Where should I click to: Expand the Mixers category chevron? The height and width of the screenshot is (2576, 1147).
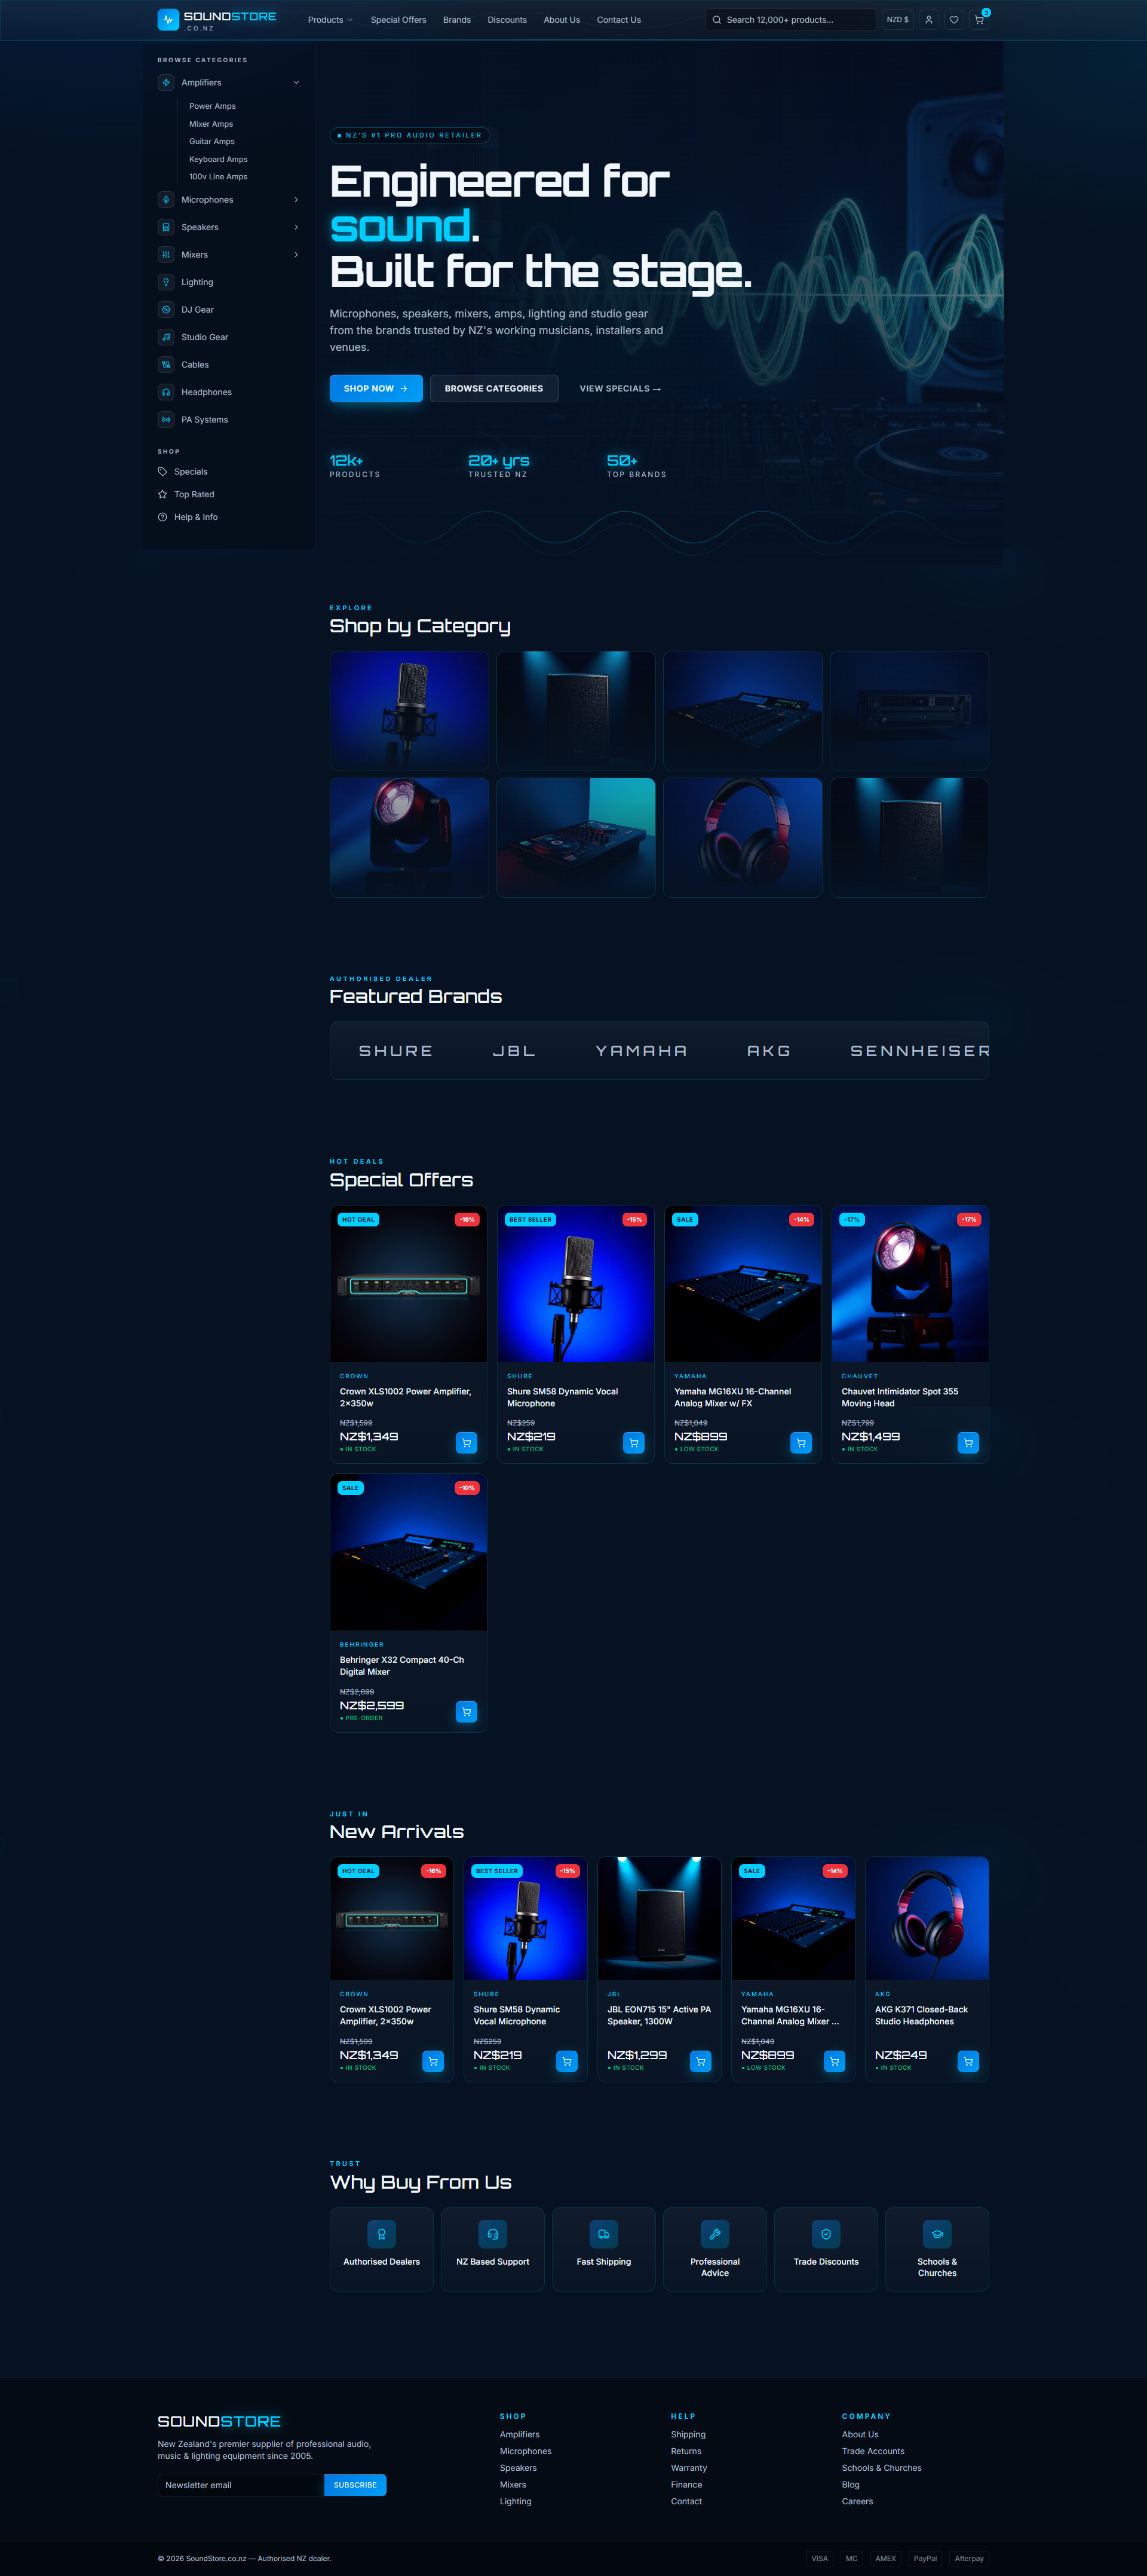click(x=297, y=255)
